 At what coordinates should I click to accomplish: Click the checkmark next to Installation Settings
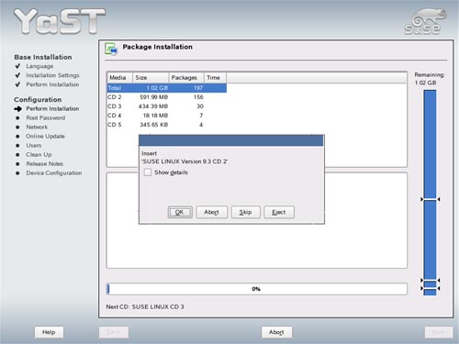[17, 75]
